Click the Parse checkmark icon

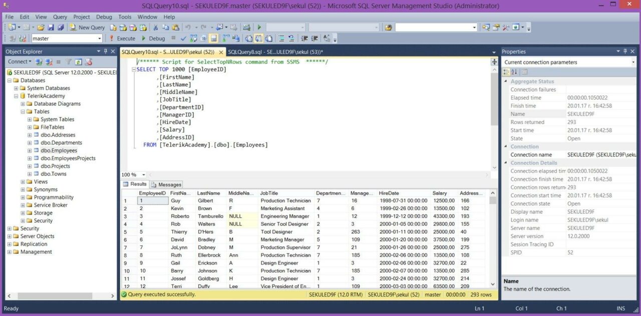click(x=183, y=38)
